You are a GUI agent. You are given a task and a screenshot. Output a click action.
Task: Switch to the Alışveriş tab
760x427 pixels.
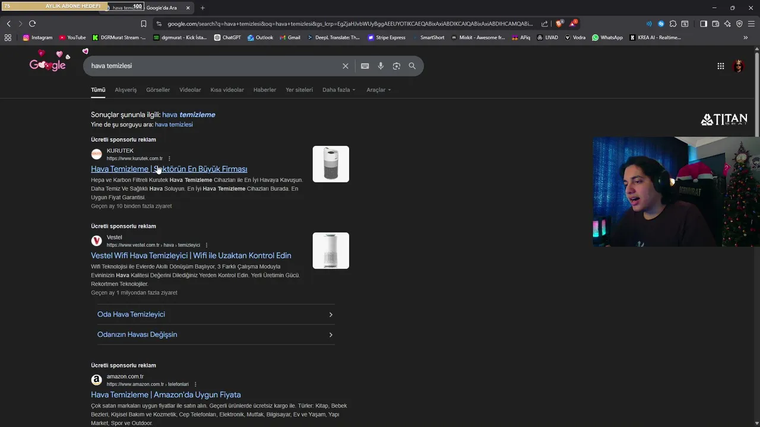click(x=126, y=90)
